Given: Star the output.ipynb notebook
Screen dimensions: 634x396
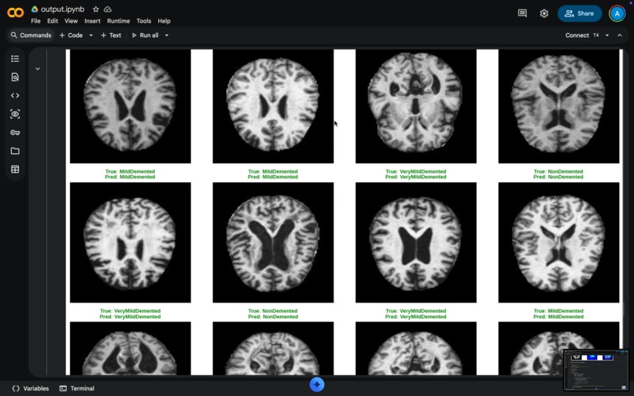Looking at the screenshot, I should pos(96,9).
